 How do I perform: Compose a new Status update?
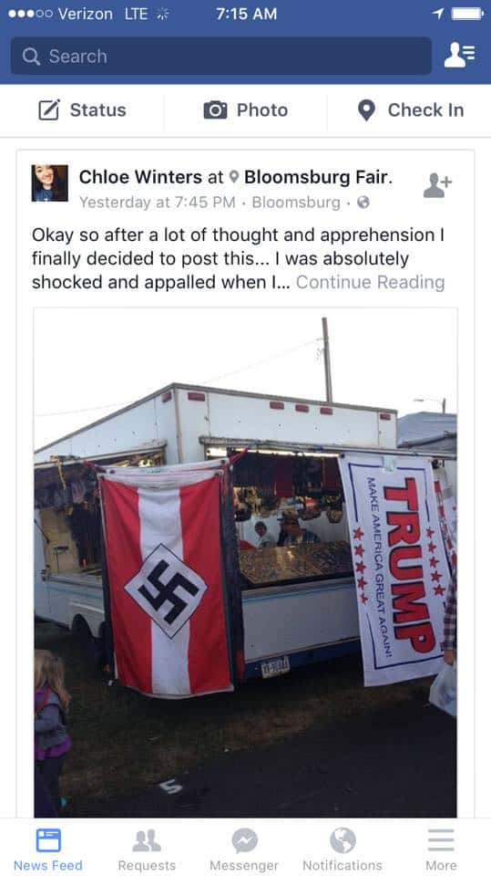pyautogui.click(x=82, y=110)
